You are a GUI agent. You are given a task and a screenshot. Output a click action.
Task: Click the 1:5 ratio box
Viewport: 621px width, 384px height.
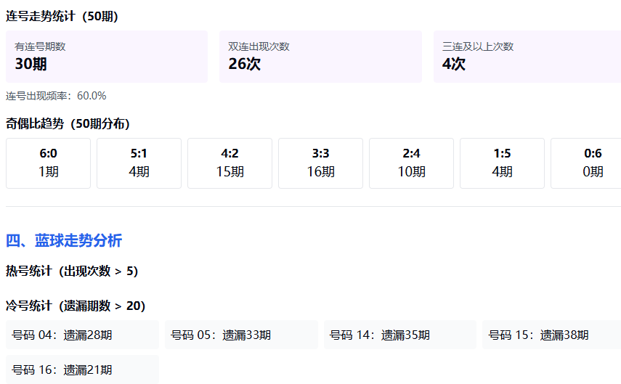(x=502, y=163)
